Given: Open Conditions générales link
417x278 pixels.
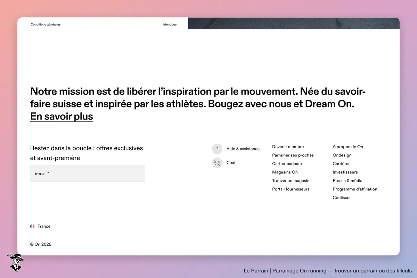Looking at the screenshot, I should 46,25.
